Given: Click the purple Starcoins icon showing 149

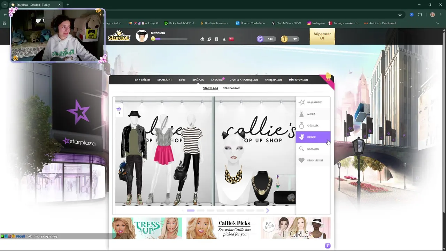Looking at the screenshot, I should click(260, 39).
